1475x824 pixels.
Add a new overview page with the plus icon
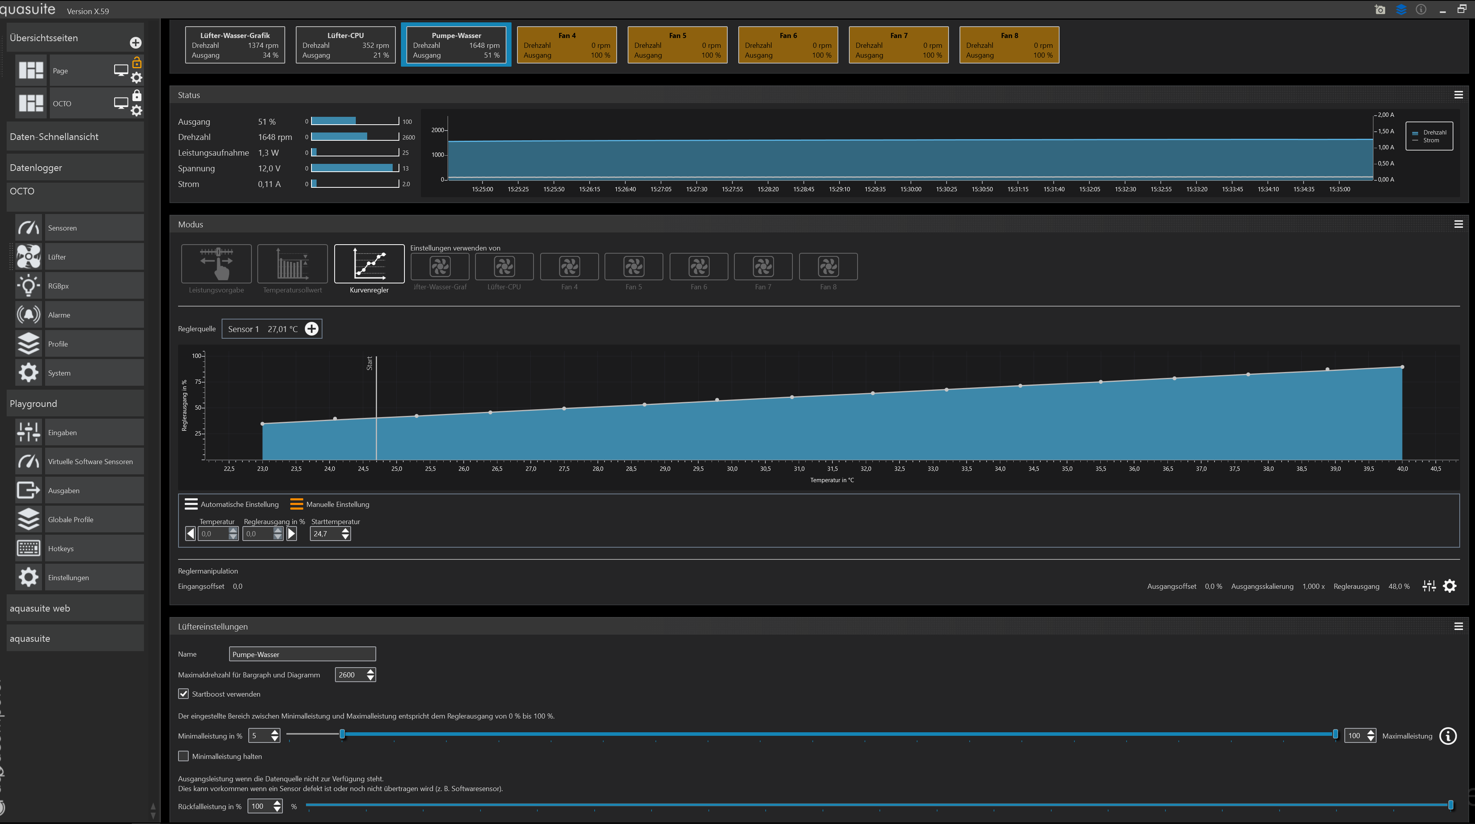(x=136, y=42)
